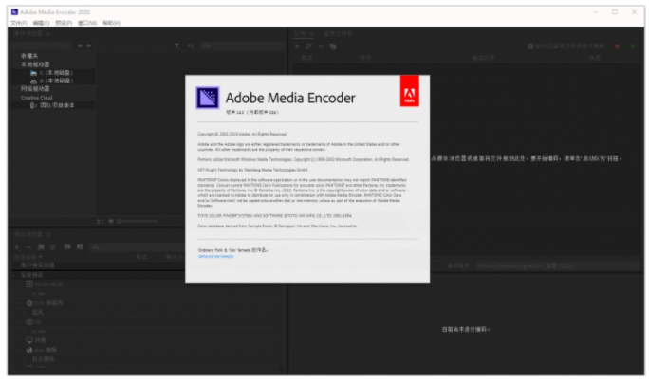This screenshot has width=649, height=380.
Task: Open the 媒体浏览器 panel menu icon
Action: (x=48, y=33)
